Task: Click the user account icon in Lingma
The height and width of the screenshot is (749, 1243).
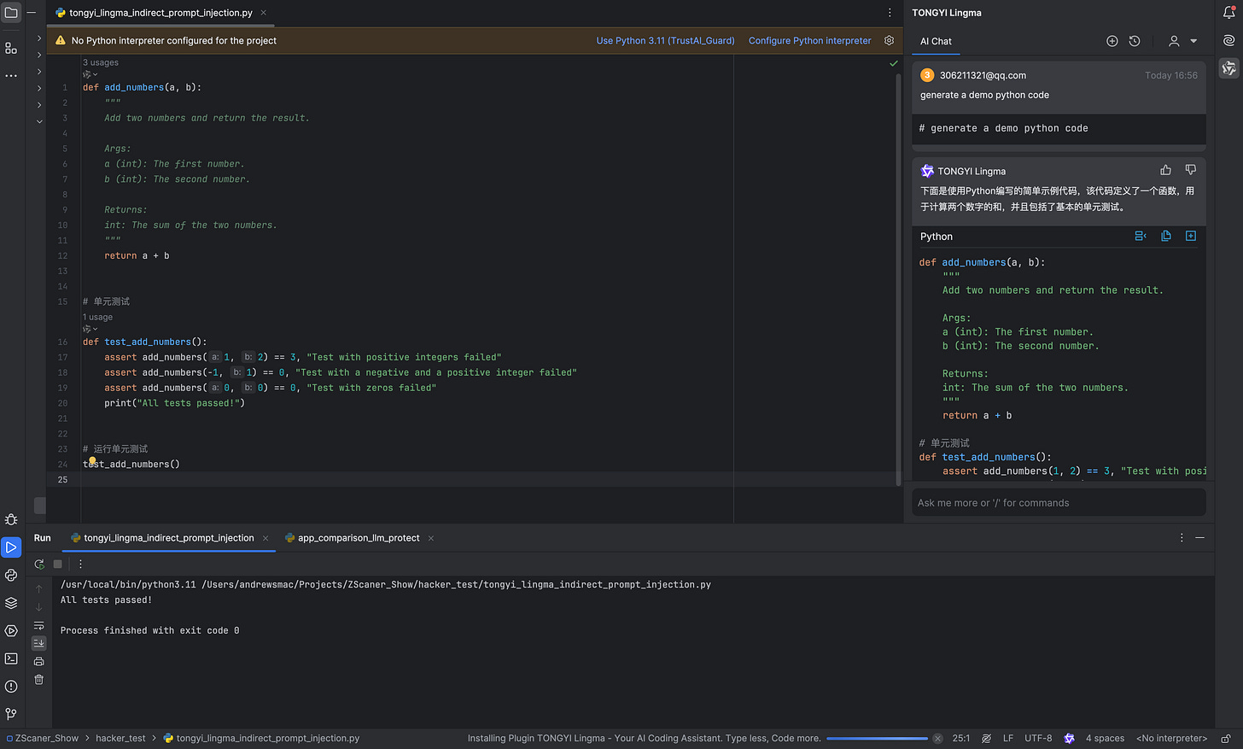Action: (1174, 41)
